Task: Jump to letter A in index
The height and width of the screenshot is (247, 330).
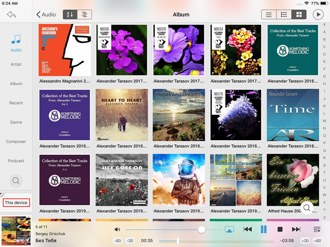Action: point(324,32)
